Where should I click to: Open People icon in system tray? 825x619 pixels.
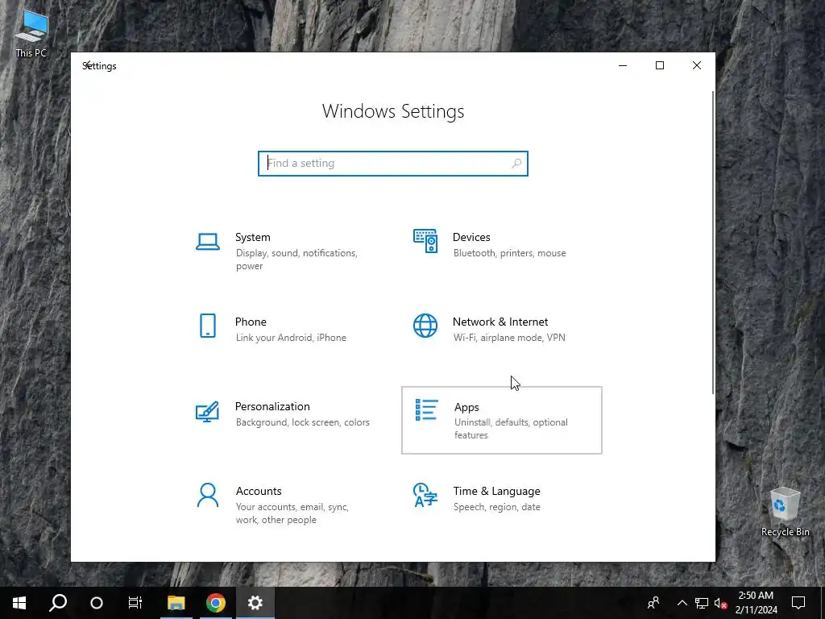pyautogui.click(x=653, y=603)
